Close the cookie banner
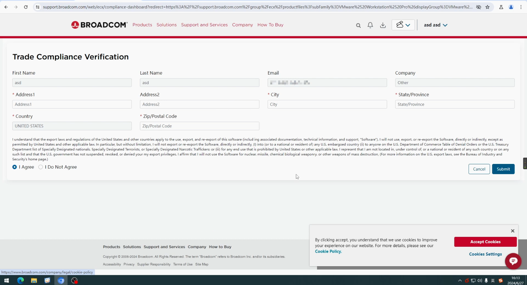The width and height of the screenshot is (527, 285). click(x=512, y=231)
